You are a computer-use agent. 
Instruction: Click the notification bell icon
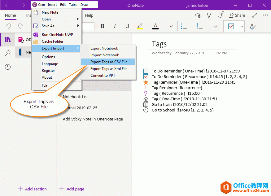point(220,15)
